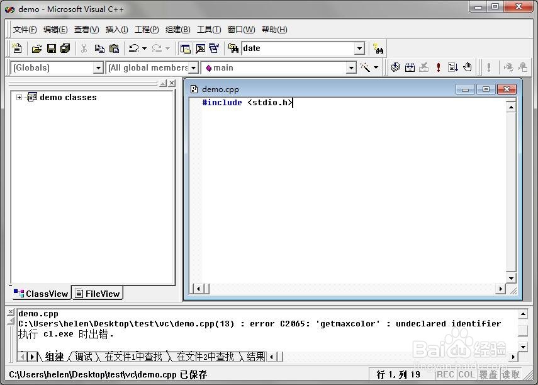Click the Compile icon
The image size is (538, 385).
(x=395, y=67)
